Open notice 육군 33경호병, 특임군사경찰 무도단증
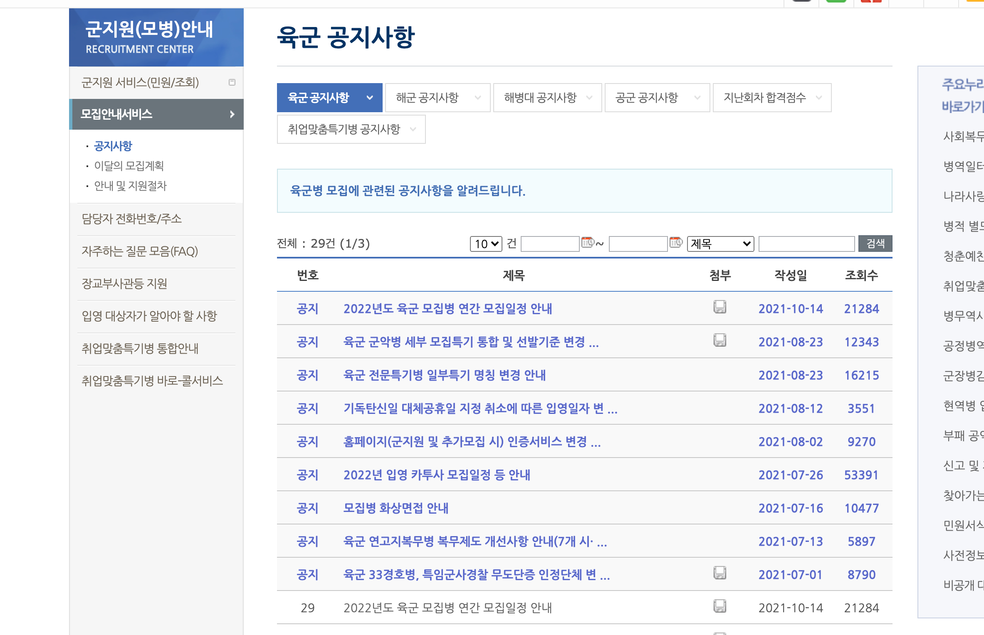 pyautogui.click(x=477, y=575)
